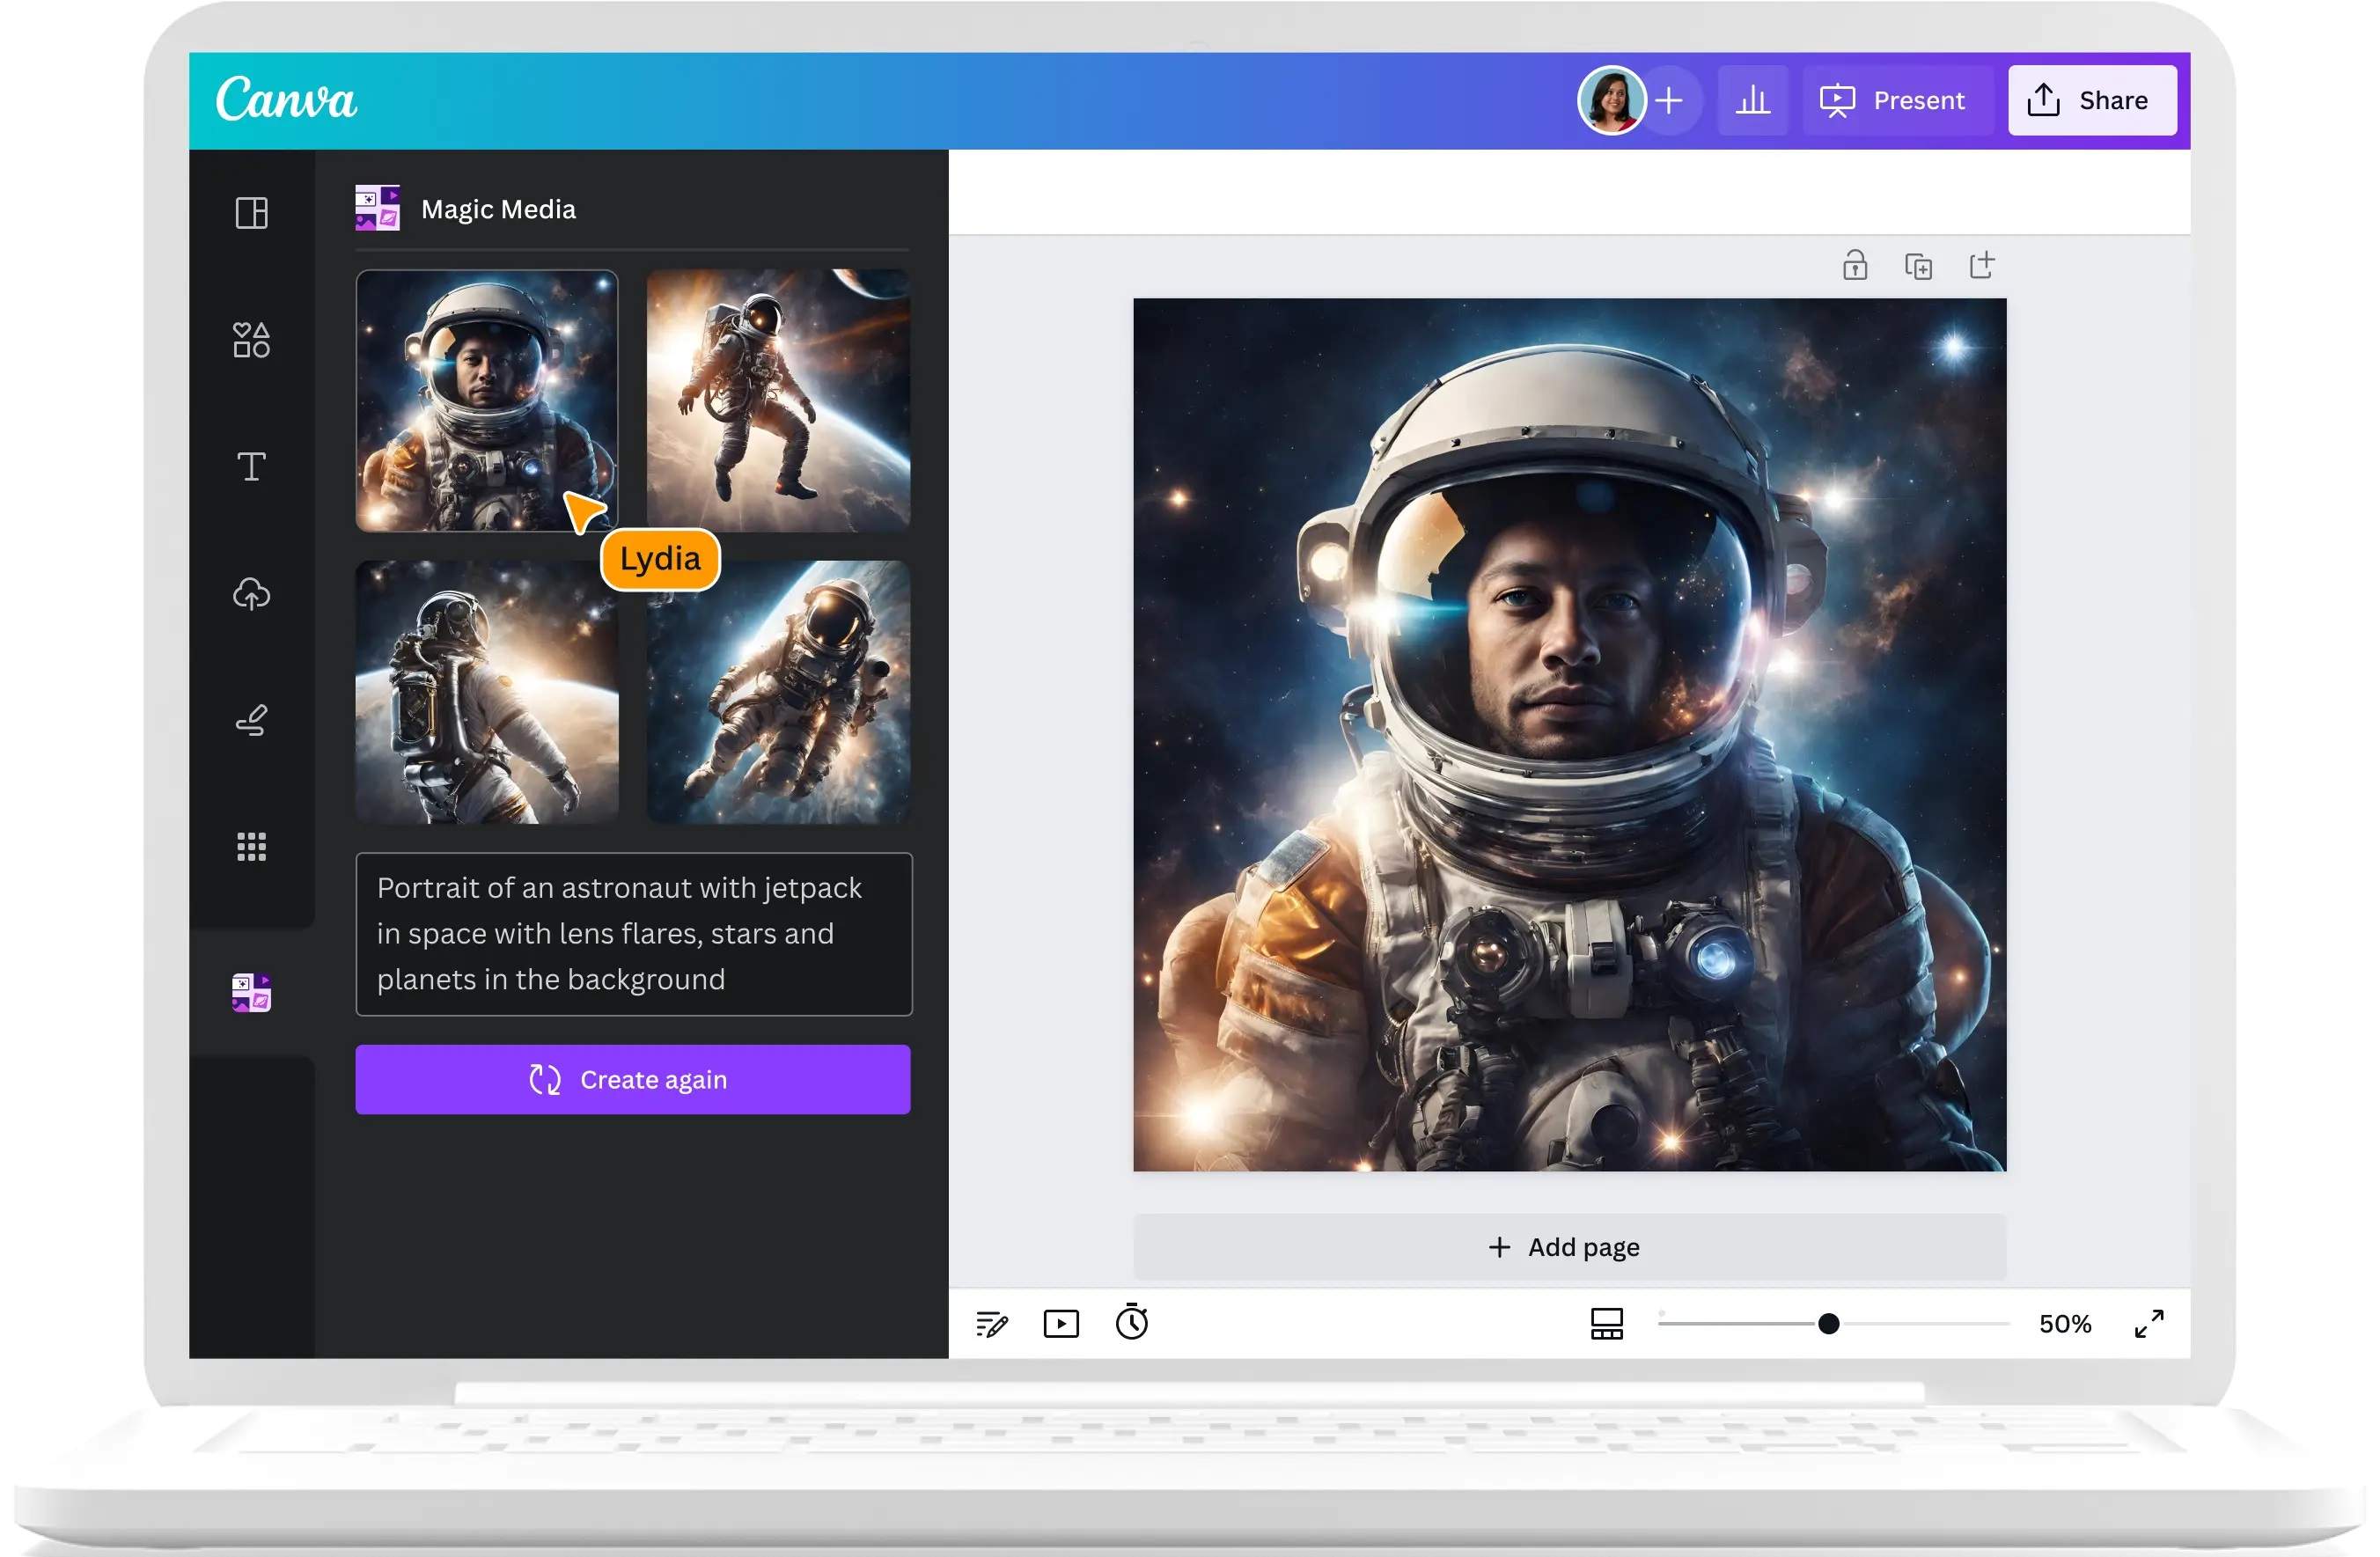Toggle the page lock icon
The width and height of the screenshot is (2380, 1557).
1855,266
